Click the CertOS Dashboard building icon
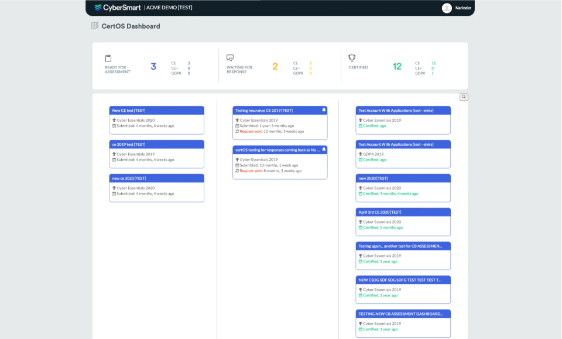Image resolution: width=562 pixels, height=339 pixels. [95, 25]
